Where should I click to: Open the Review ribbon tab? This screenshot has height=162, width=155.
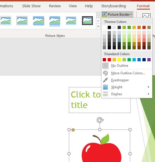tap(55, 6)
